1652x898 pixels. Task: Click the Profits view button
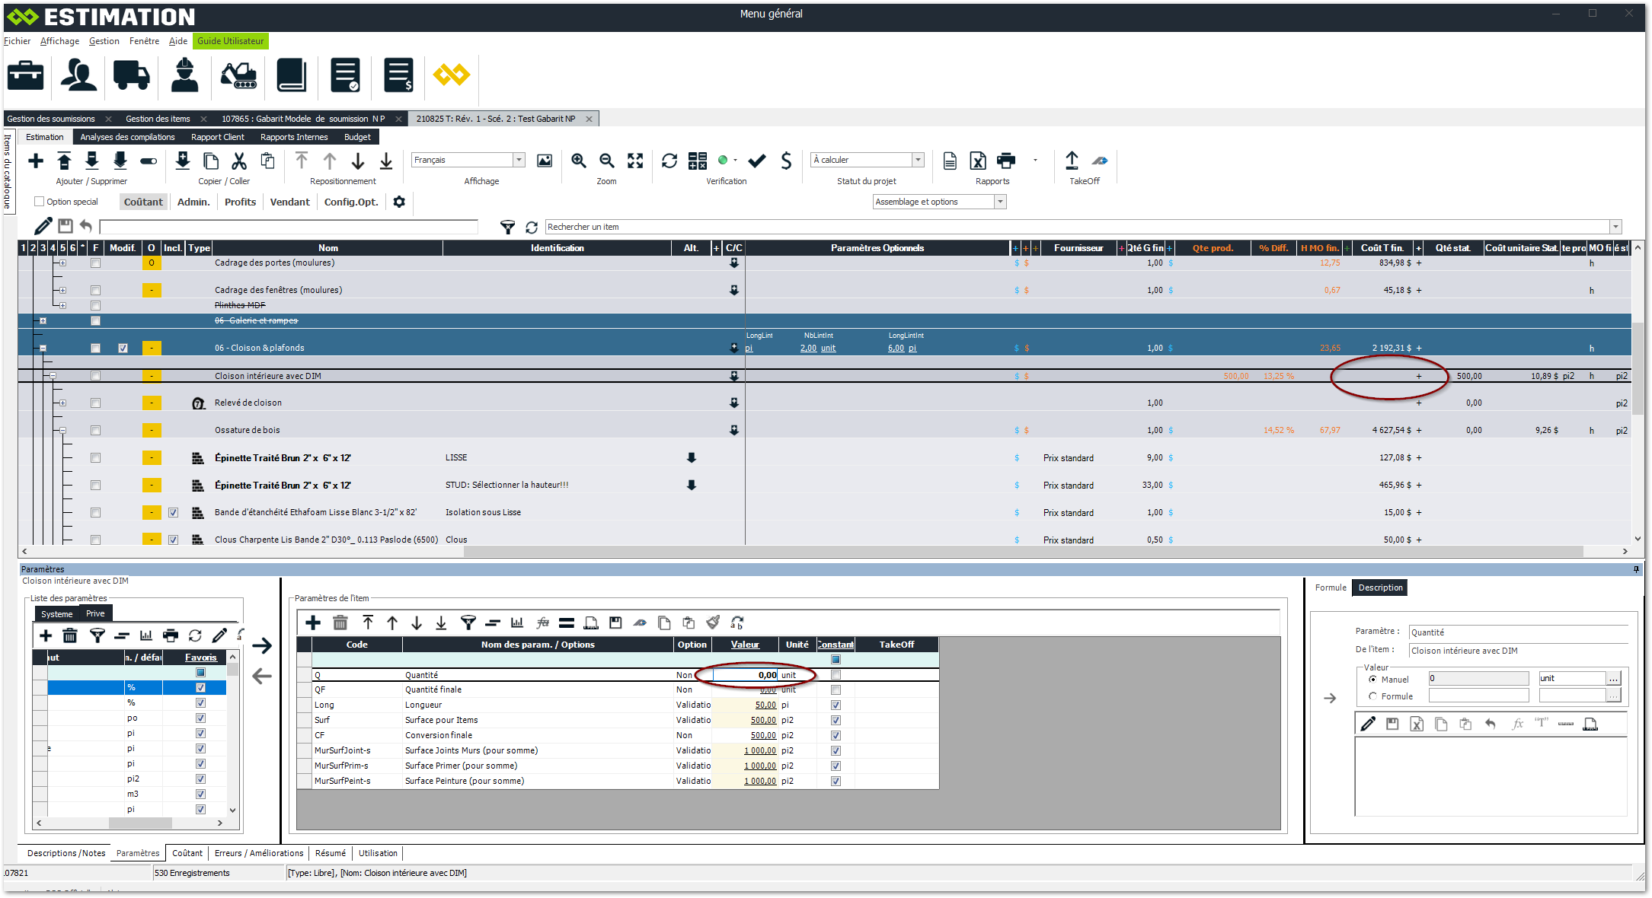(x=240, y=202)
